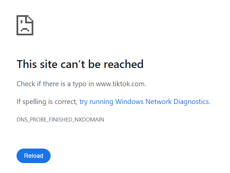Click the word "typo" in the message
Viewport: 230px width, 173px height.
click(x=79, y=84)
